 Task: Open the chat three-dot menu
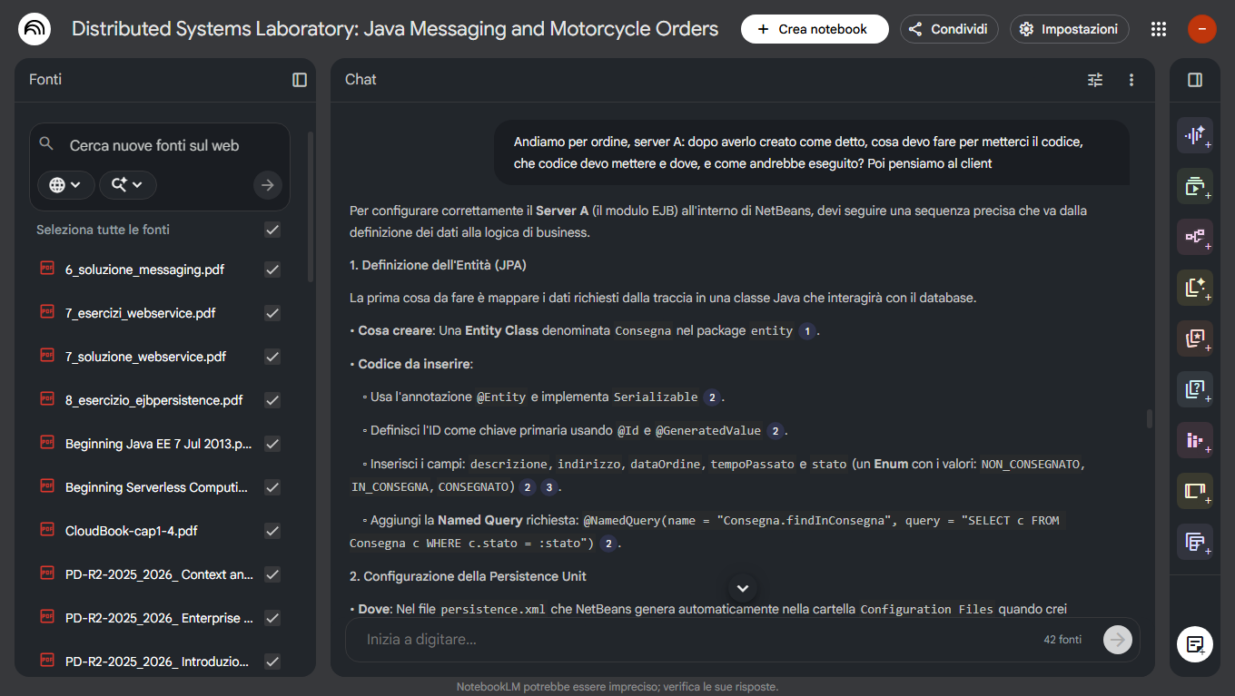point(1131,80)
